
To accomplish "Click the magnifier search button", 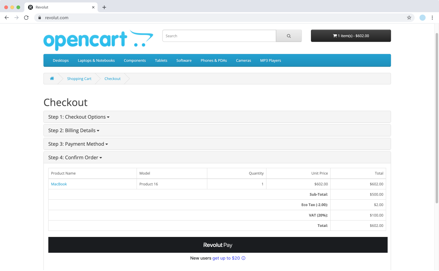I will click(289, 36).
